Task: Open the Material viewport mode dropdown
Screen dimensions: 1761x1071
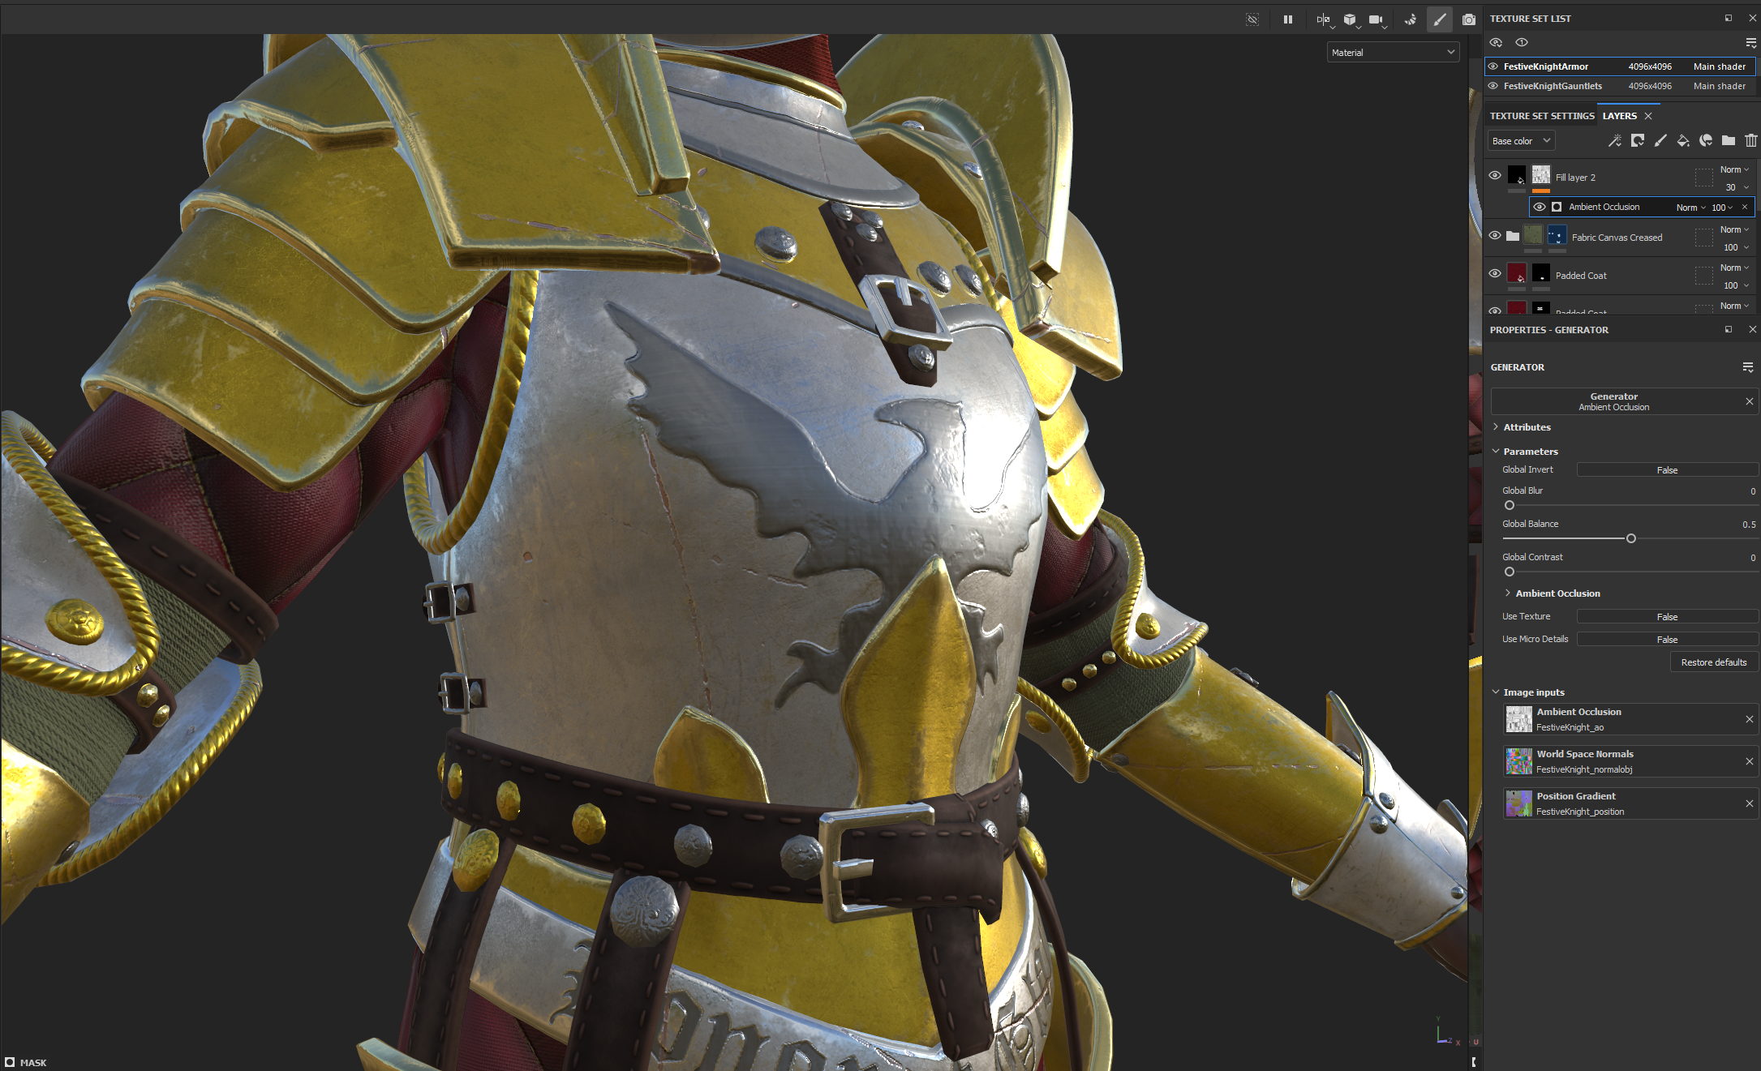Action: coord(1393,53)
